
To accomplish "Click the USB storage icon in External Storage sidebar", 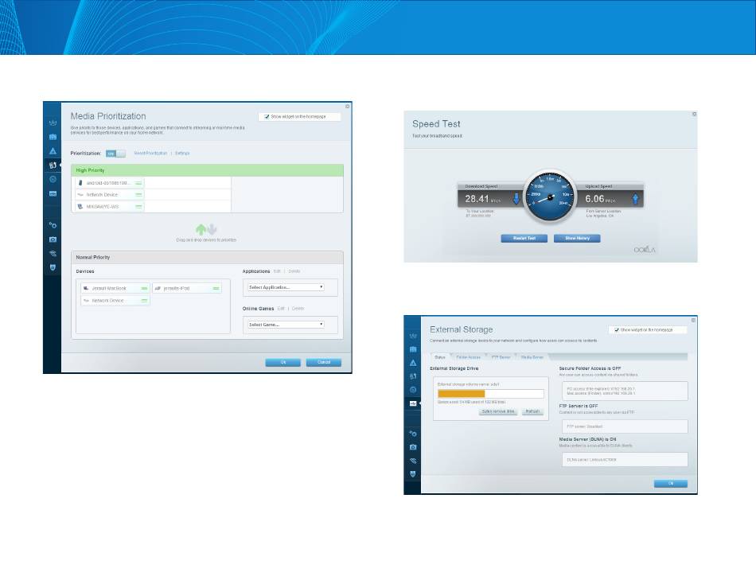I will coord(413,404).
